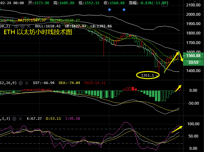Image resolution: width=204 pixels, height=152 pixels.
Task: Click the 33:53 candle countdown label
Action: click(x=193, y=62)
